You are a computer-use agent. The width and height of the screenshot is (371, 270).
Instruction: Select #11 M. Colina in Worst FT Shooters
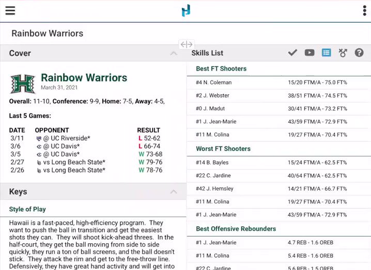279,202
